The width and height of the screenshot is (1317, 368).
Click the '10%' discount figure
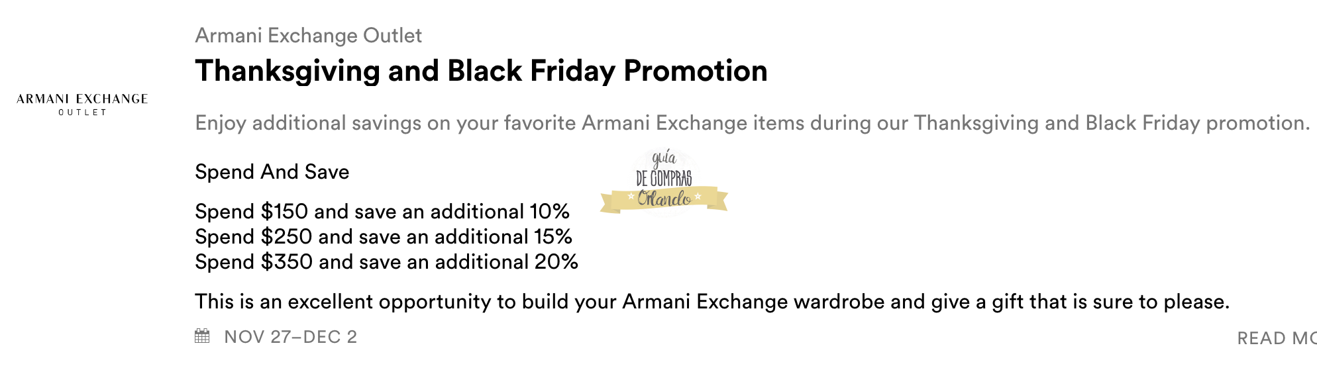549,212
